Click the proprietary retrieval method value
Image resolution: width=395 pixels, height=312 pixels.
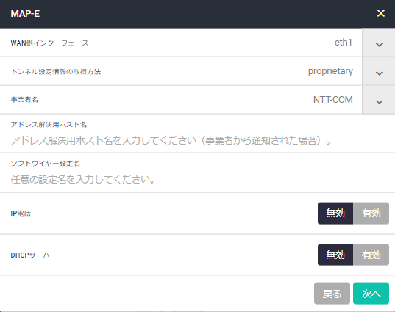pos(330,71)
